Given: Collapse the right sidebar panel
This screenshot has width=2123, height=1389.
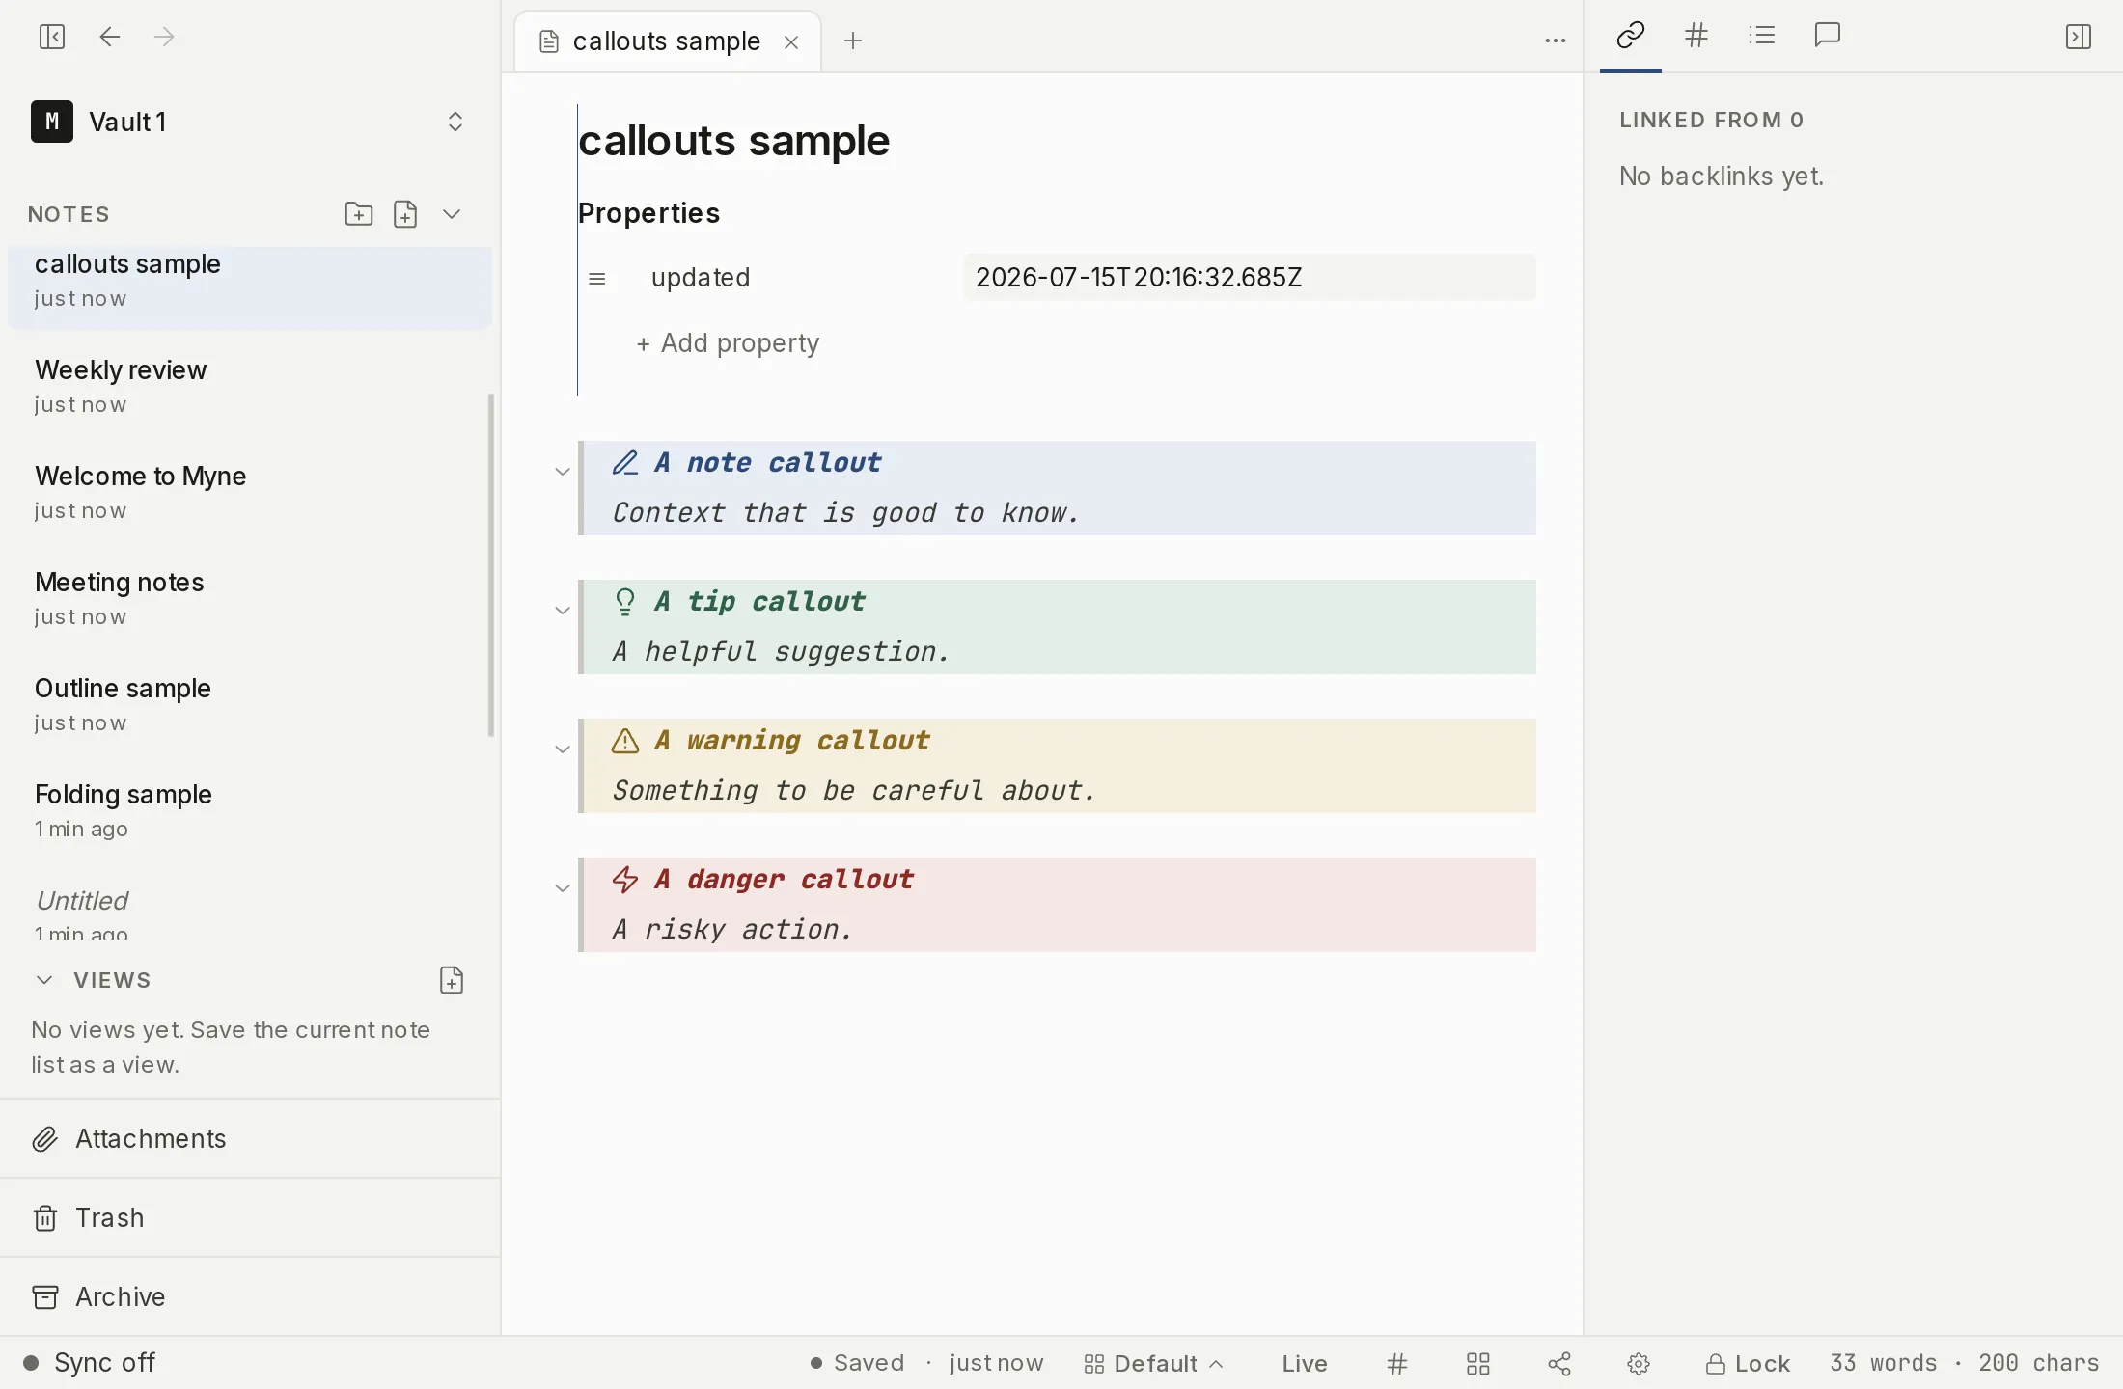Looking at the screenshot, I should pyautogui.click(x=2079, y=37).
